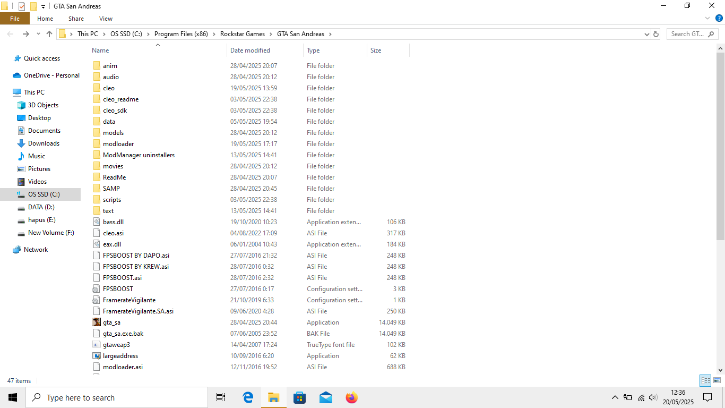
Task: Switch to Details view layout icon
Action: pyautogui.click(x=705, y=380)
